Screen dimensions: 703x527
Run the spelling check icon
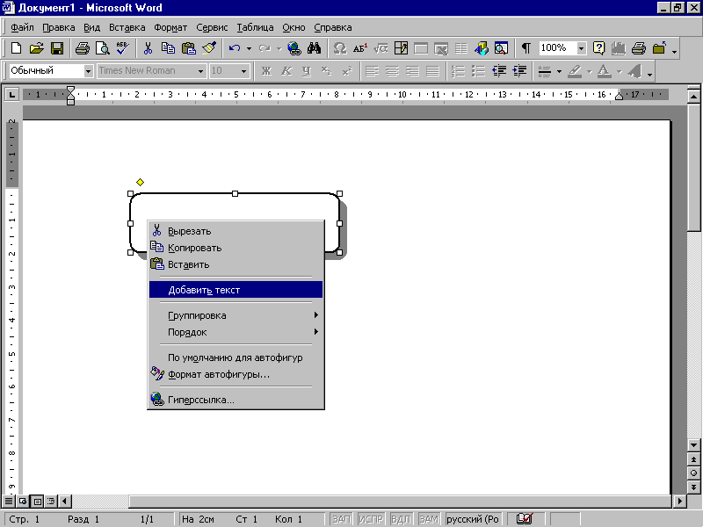123,48
